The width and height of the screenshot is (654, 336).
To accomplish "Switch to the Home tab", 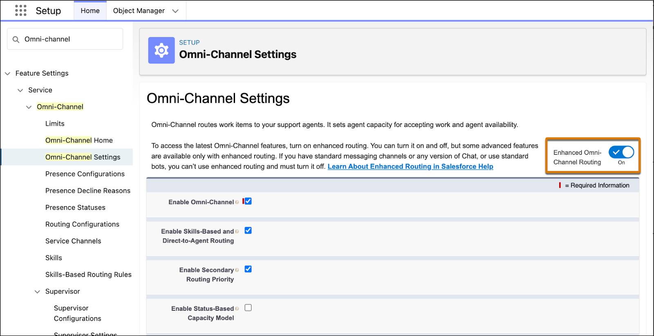I will (x=90, y=11).
